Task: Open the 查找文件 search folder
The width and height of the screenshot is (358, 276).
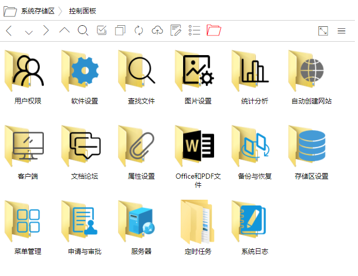Action: (x=137, y=71)
